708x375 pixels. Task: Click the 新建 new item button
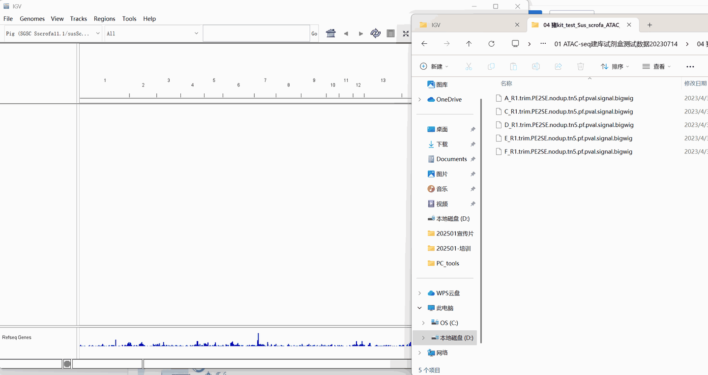pos(434,66)
